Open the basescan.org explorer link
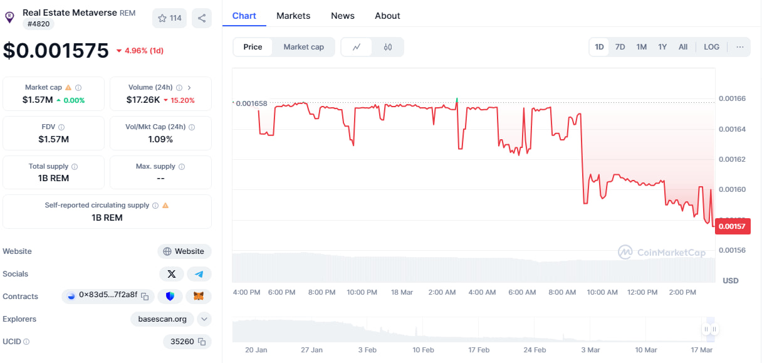The height and width of the screenshot is (363, 762). point(162,319)
